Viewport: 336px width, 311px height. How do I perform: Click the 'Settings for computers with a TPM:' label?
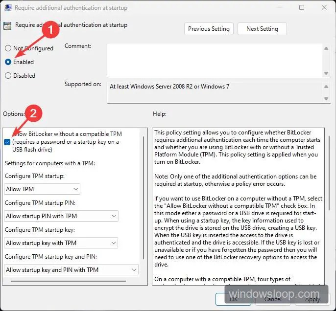[50, 163]
